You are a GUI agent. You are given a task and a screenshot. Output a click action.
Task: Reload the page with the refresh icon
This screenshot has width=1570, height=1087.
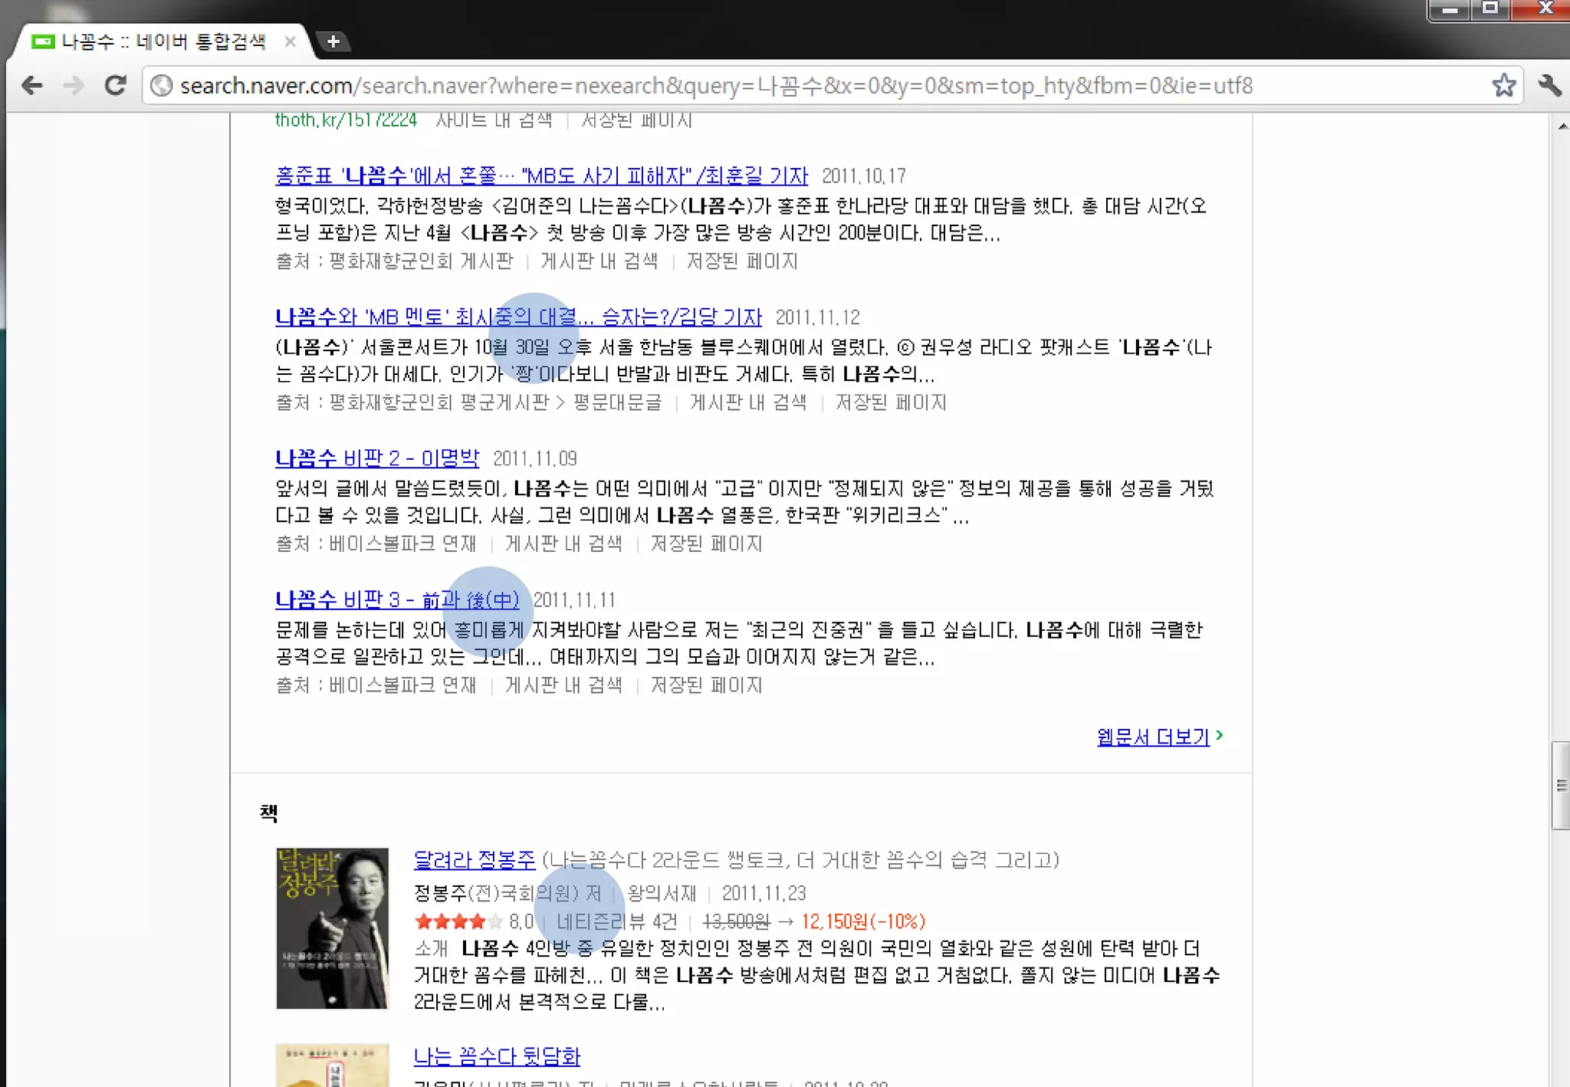coord(115,85)
